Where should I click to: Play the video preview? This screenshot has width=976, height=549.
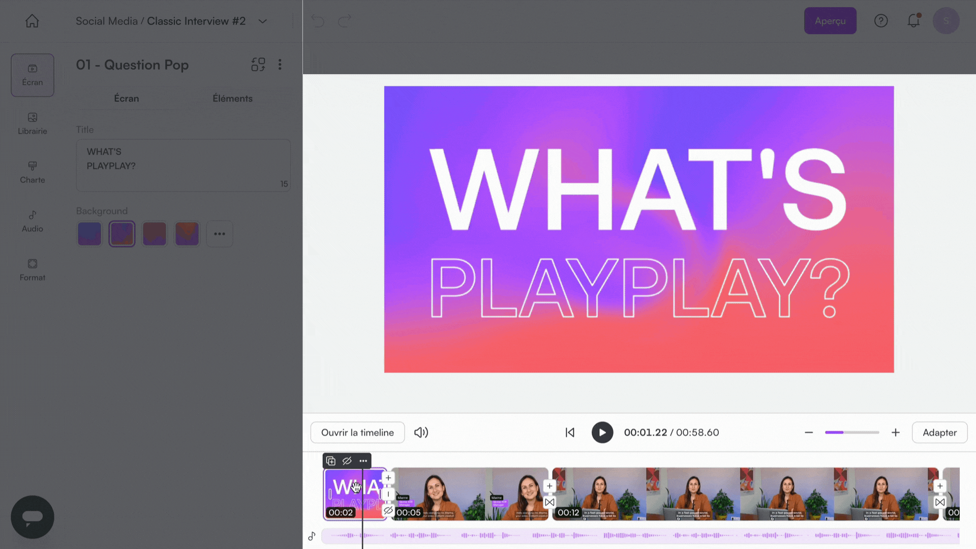click(x=602, y=433)
